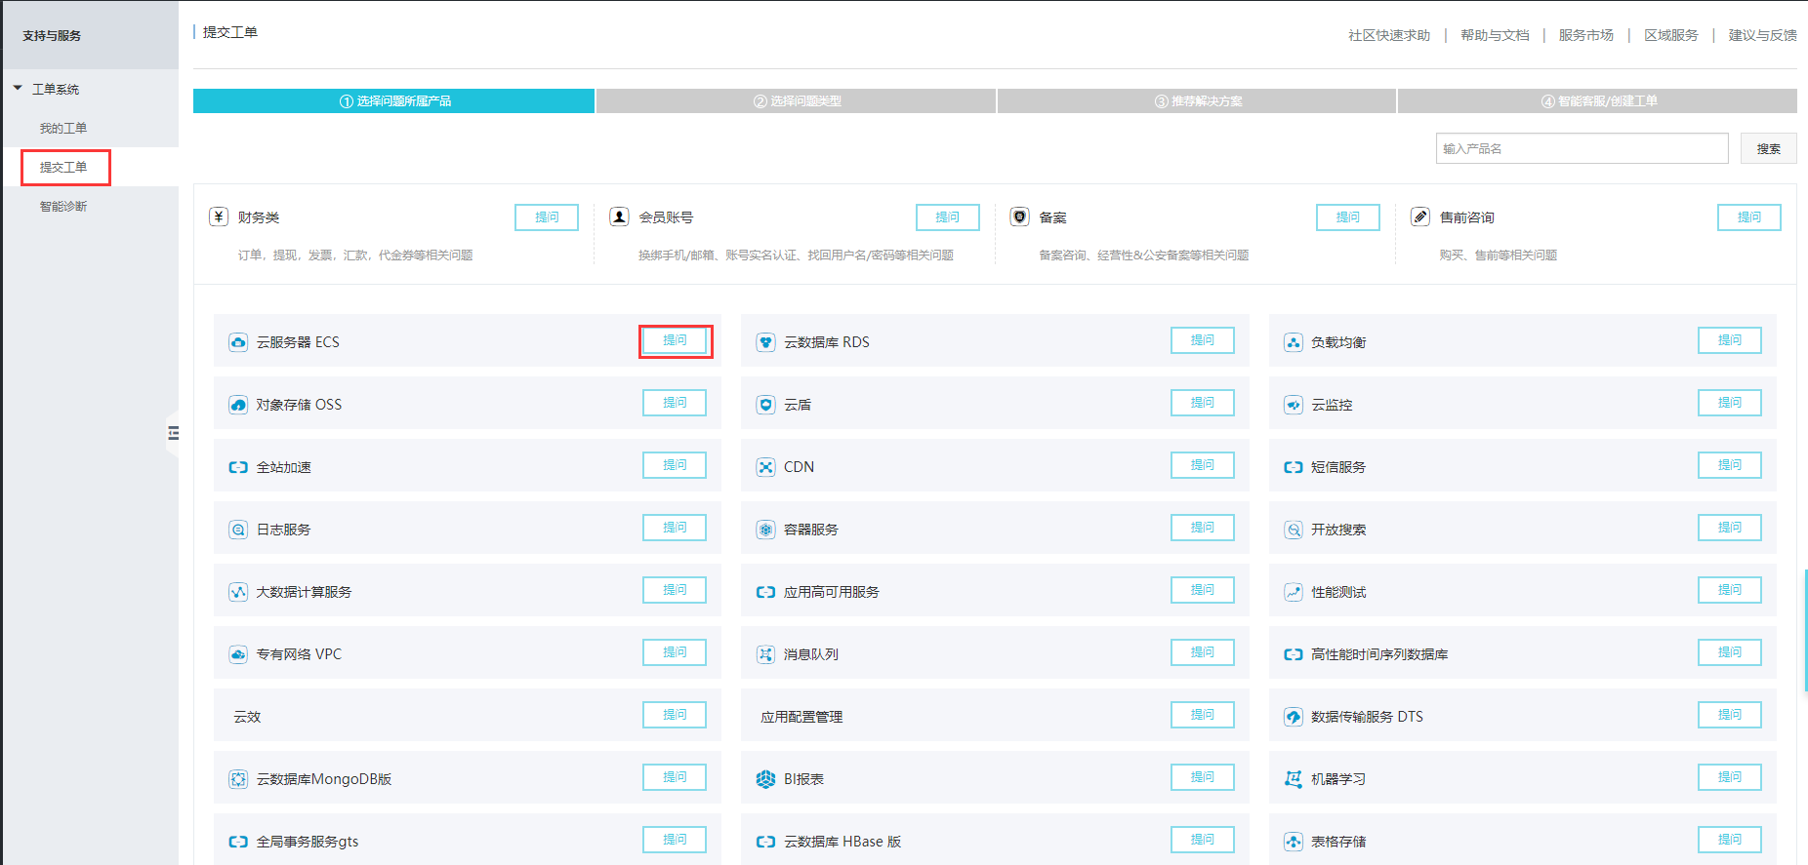The height and width of the screenshot is (865, 1808).
Task: Click the 对象存储 OSS product icon
Action: click(238, 405)
